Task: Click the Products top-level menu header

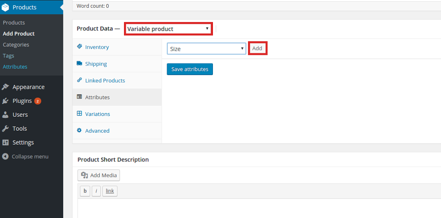Action: 32,7
